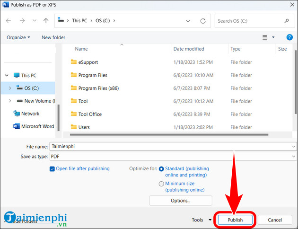Select Standard optimization radio button
The image size is (298, 229).
161,169
